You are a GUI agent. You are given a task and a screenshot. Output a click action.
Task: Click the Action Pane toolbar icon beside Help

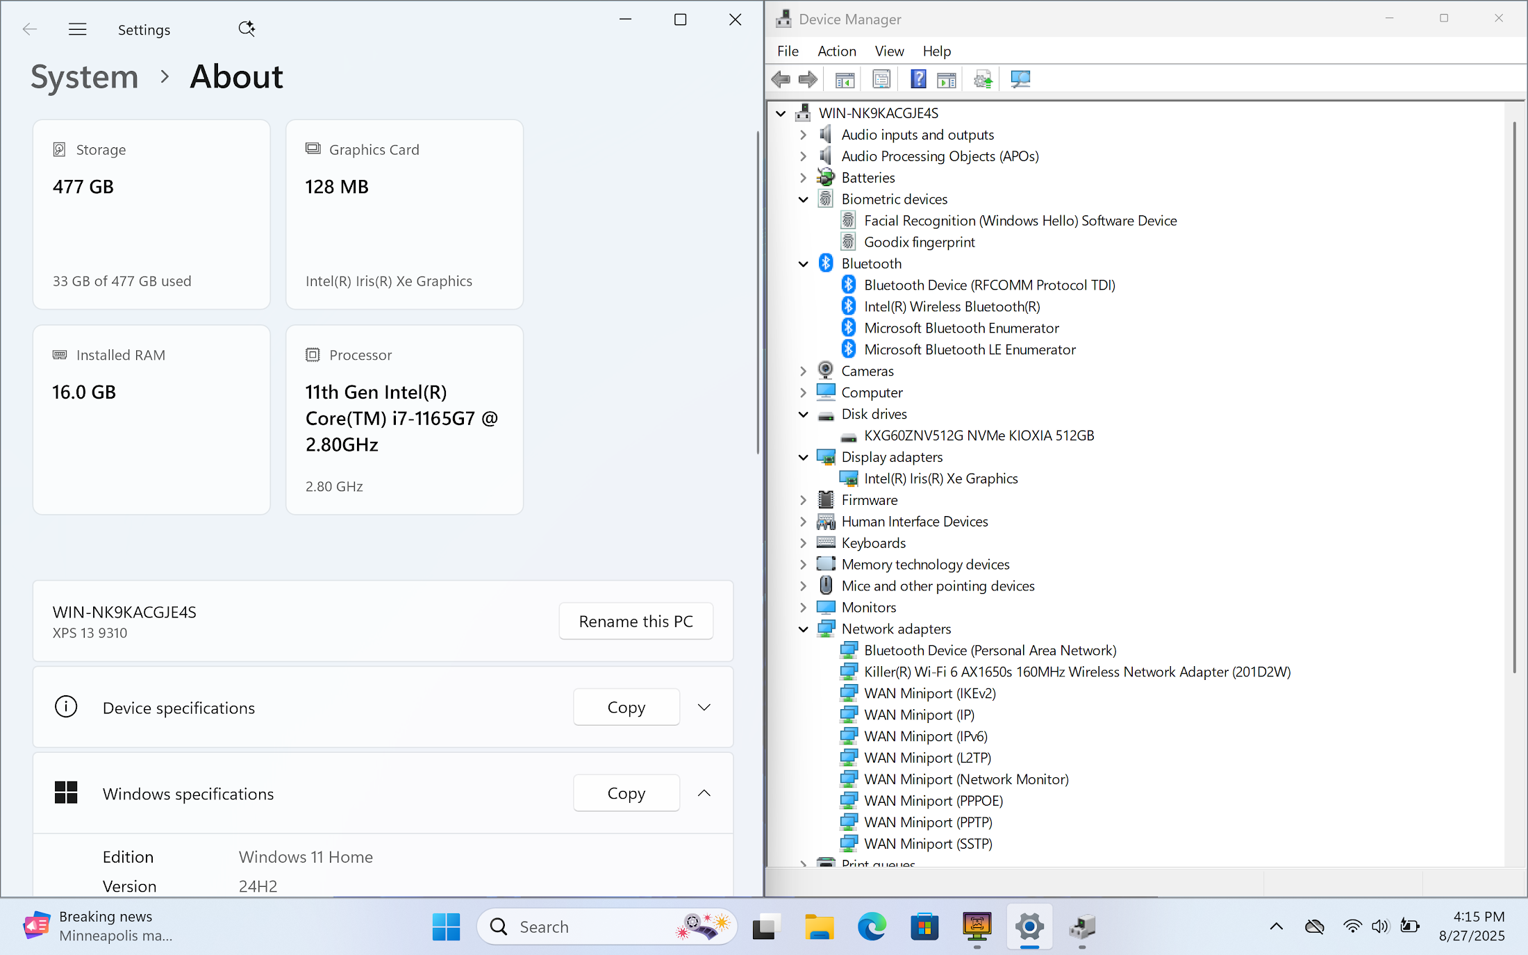(946, 79)
